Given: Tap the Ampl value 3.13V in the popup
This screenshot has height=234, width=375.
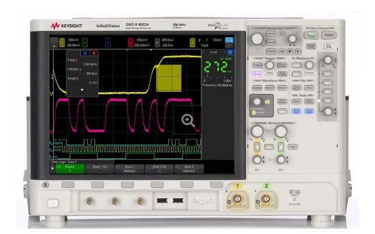Looking at the screenshot, I should pyautogui.click(x=93, y=83).
